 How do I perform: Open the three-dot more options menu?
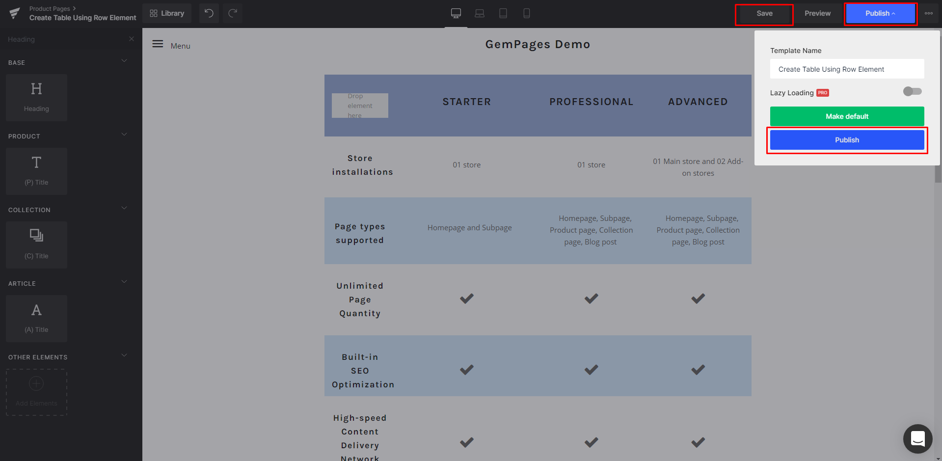point(929,13)
